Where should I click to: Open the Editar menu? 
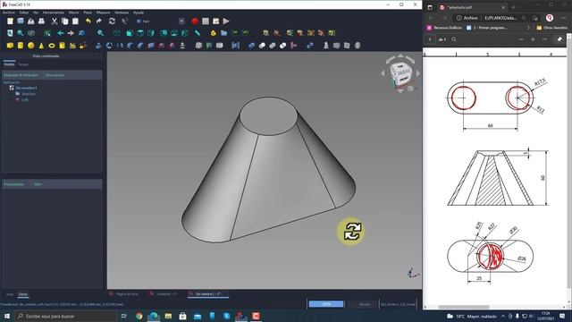click(x=24, y=13)
